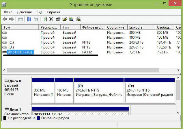This screenshot has width=183, height=129.
Task: Click the FAT32 file system cell
Action: point(87,52)
